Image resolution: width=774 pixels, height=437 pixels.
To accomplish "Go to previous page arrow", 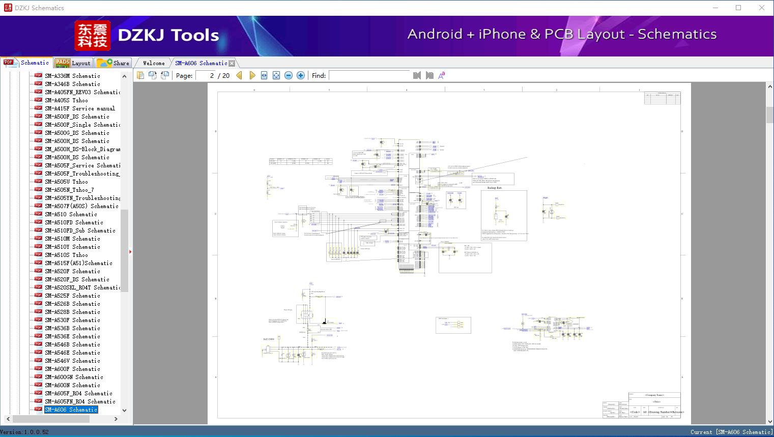I will [239, 75].
